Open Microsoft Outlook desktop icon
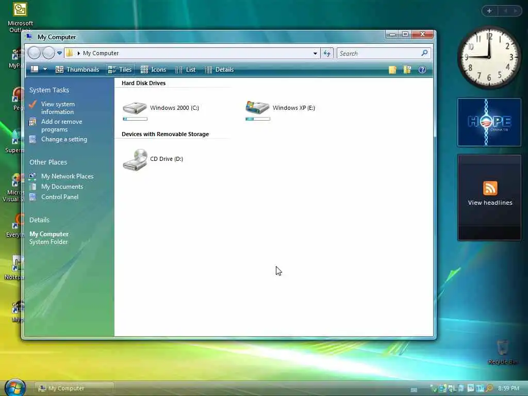This screenshot has height=396, width=528. (20, 18)
